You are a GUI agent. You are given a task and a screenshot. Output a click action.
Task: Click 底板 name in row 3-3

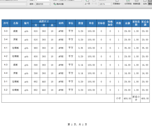15,31
